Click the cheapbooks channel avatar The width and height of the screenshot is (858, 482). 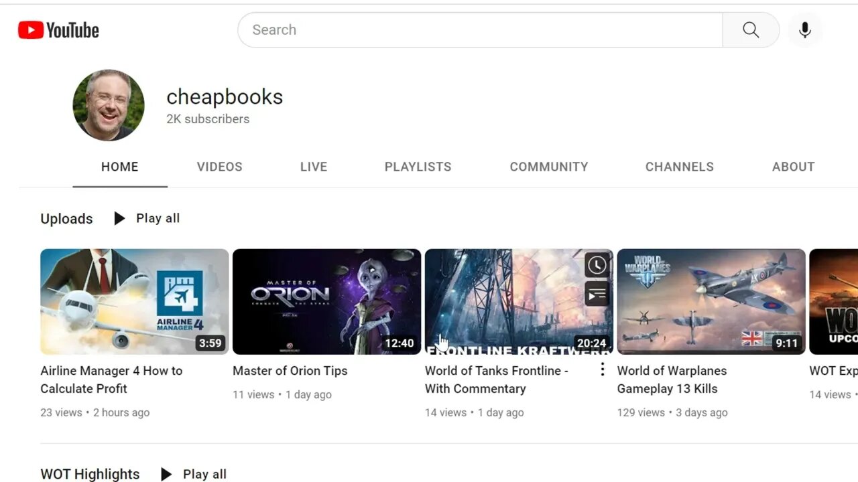click(109, 105)
